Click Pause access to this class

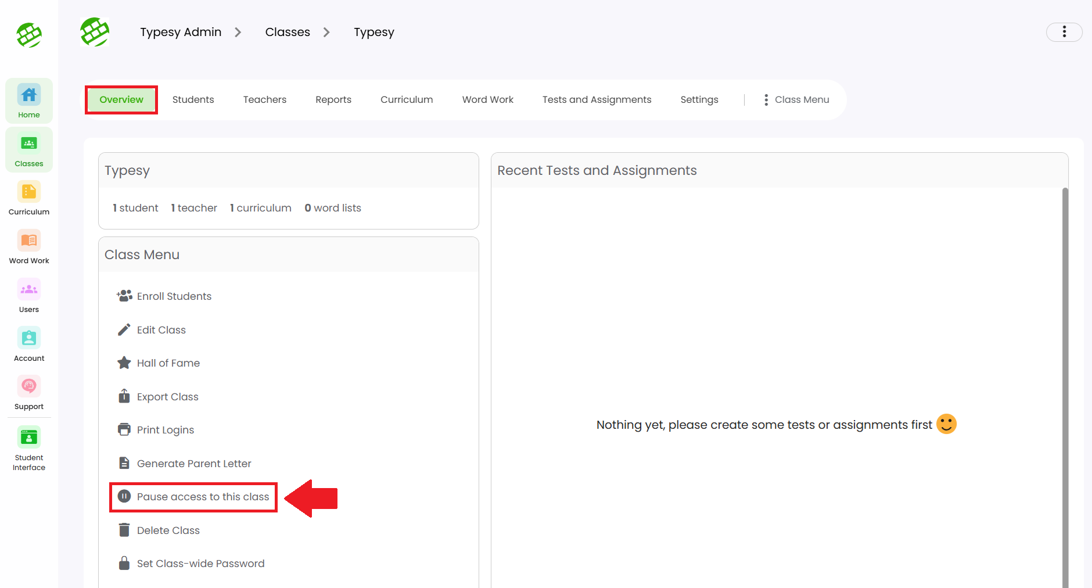tap(203, 496)
